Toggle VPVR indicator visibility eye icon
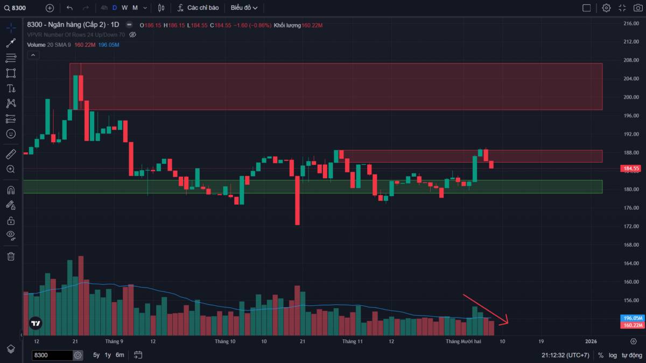 [133, 34]
